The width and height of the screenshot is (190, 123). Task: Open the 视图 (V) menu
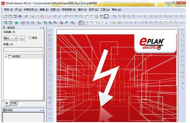[x=55, y=10]
